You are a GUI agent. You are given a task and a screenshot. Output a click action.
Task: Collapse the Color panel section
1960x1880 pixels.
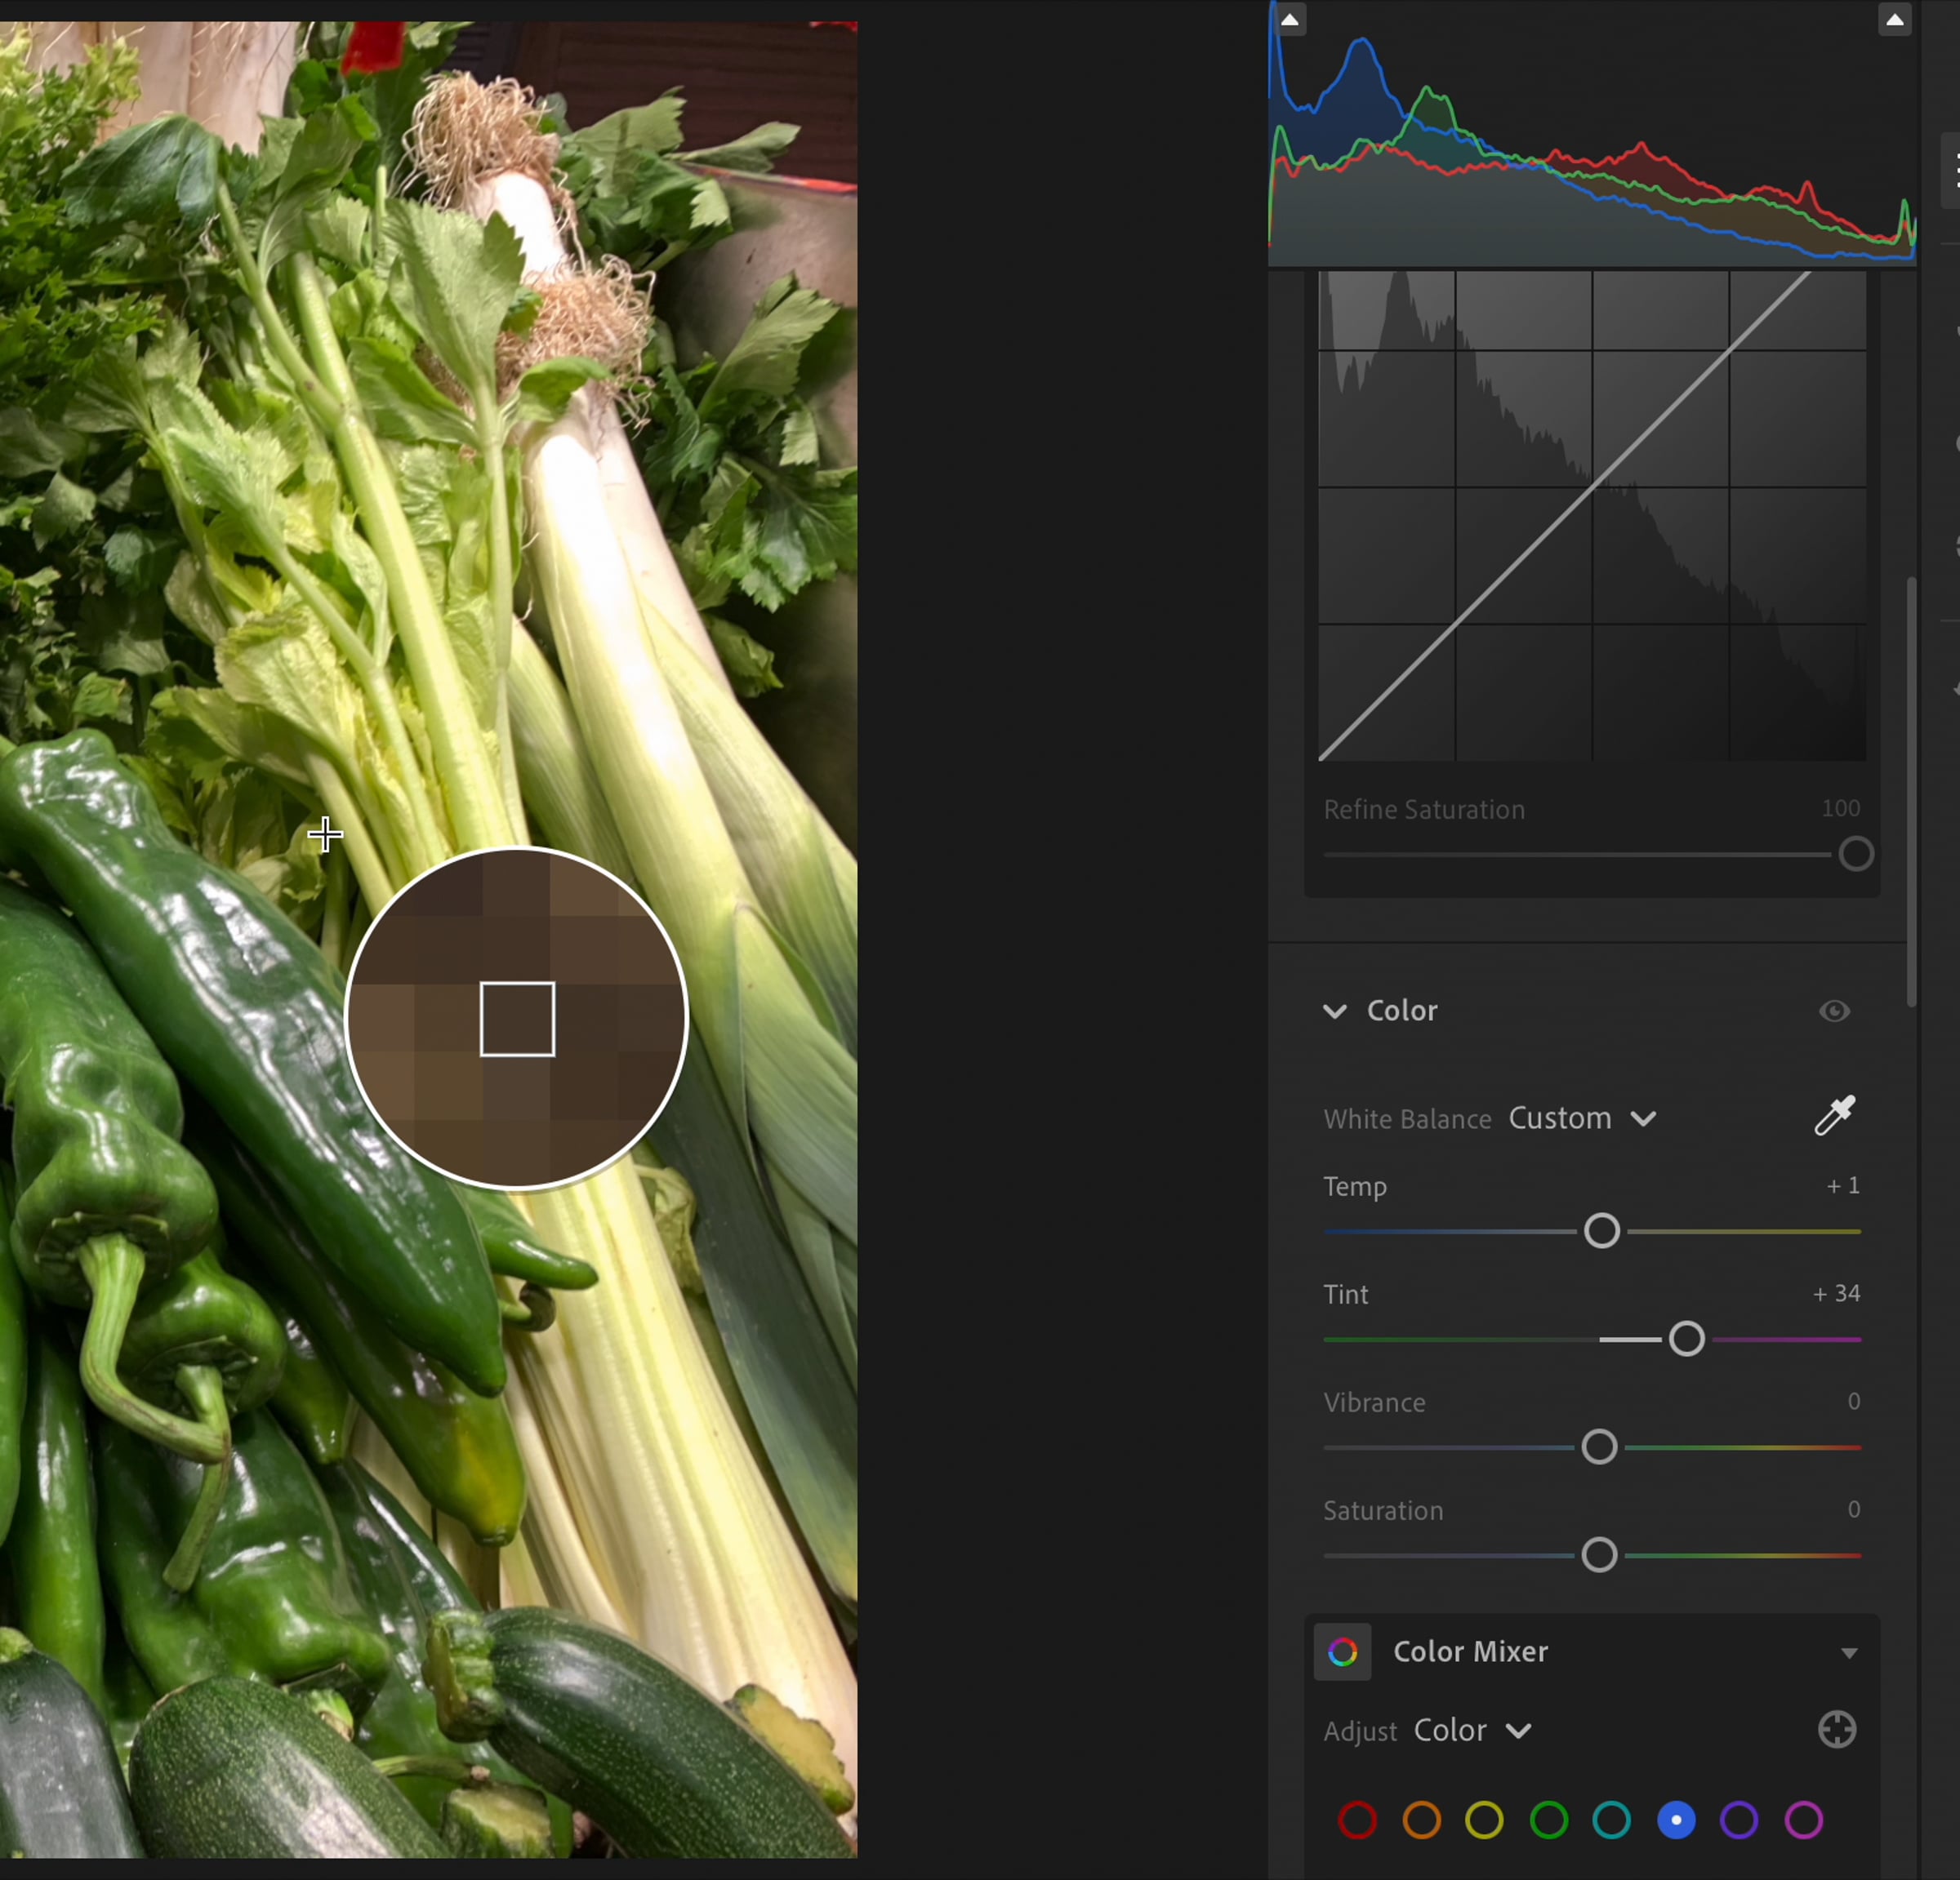point(1335,1011)
